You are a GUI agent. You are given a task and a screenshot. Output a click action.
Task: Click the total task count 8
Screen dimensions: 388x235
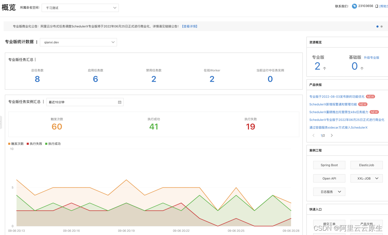click(37, 79)
